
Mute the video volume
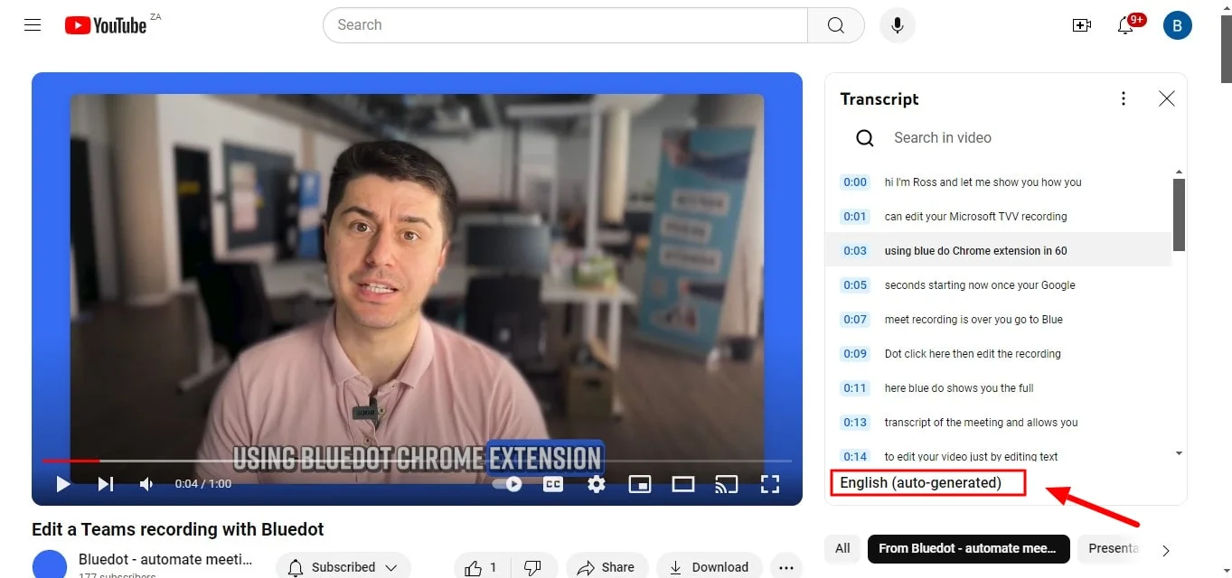(146, 483)
